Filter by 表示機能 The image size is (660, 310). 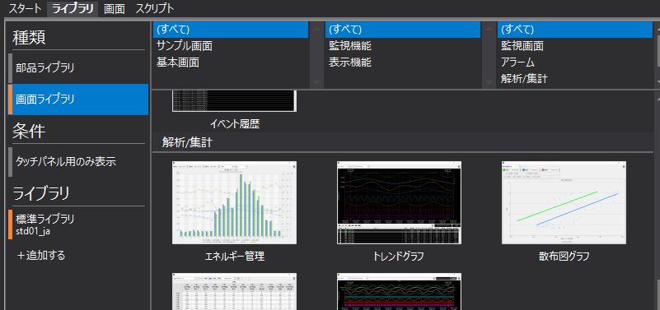[x=403, y=62]
